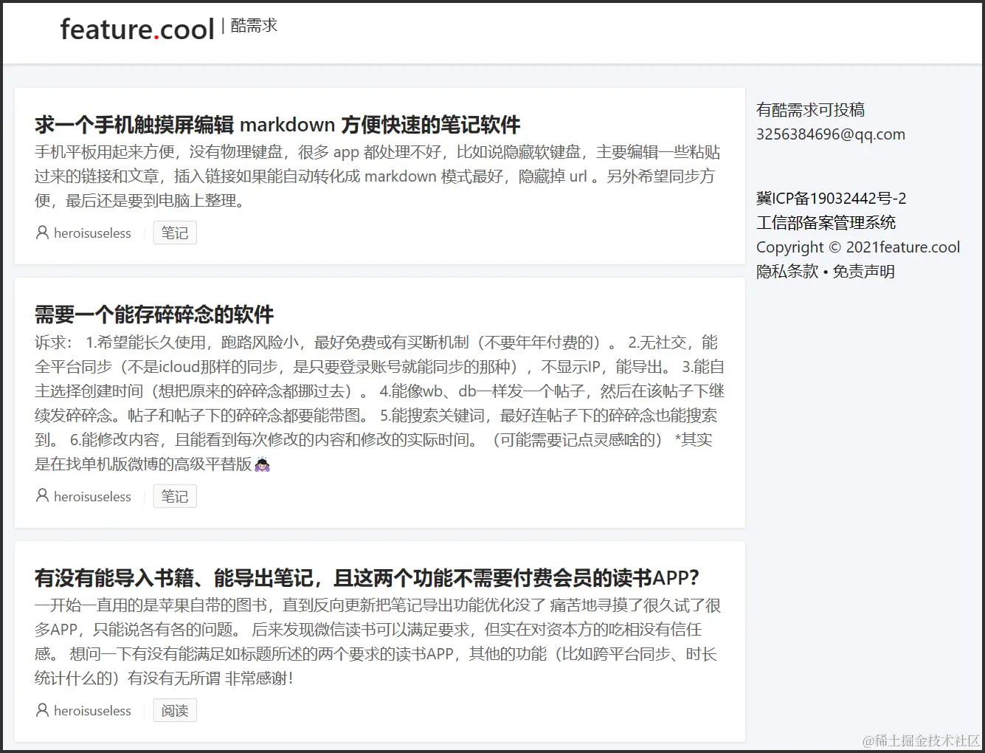Viewport: 985px width, 753px height.
Task: Click Copyright © 2021feature.cool text
Action: coord(858,247)
